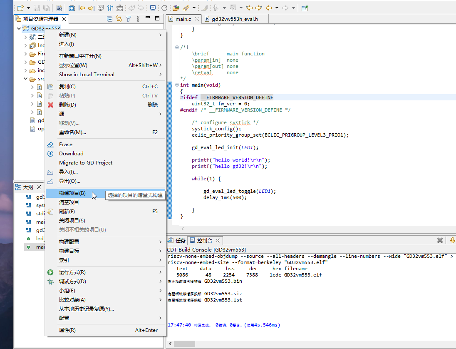Viewport: 456px width, 349px height.
Task: Click the Download icon in context menu
Action: pyautogui.click(x=50, y=154)
